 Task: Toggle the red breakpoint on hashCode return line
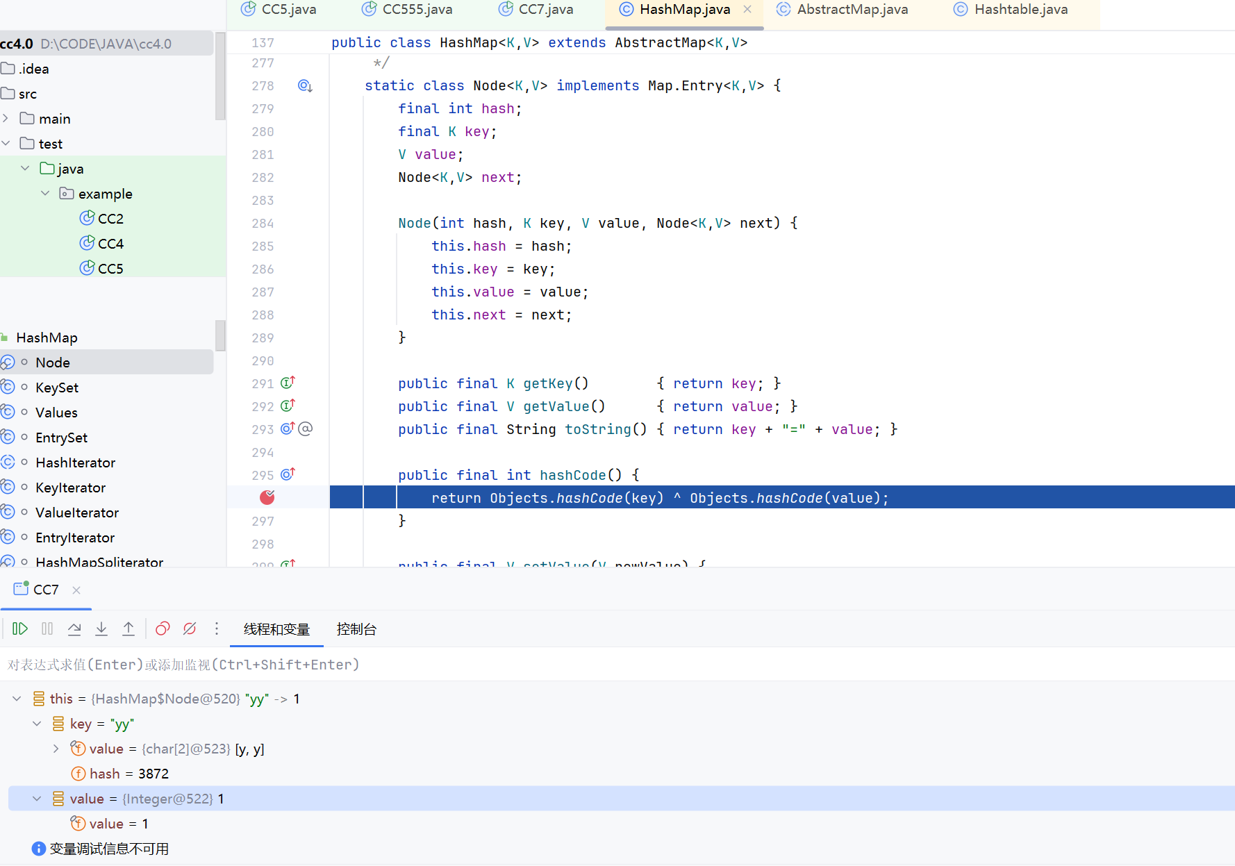pos(267,497)
